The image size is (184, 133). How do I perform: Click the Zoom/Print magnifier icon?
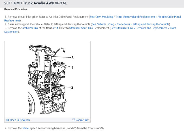(74, 119)
